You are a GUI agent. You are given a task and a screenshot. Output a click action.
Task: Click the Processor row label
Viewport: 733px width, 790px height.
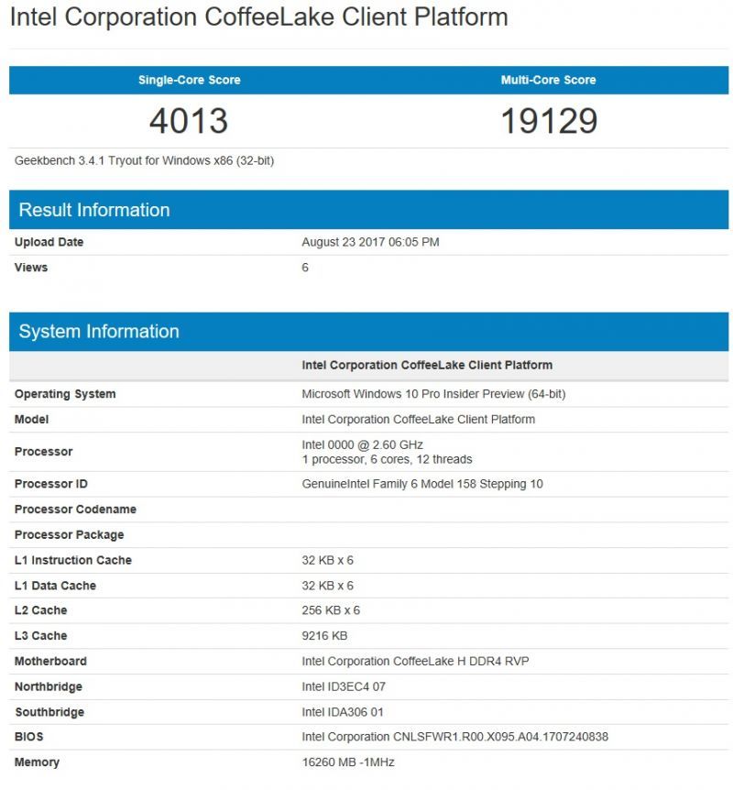tap(43, 452)
